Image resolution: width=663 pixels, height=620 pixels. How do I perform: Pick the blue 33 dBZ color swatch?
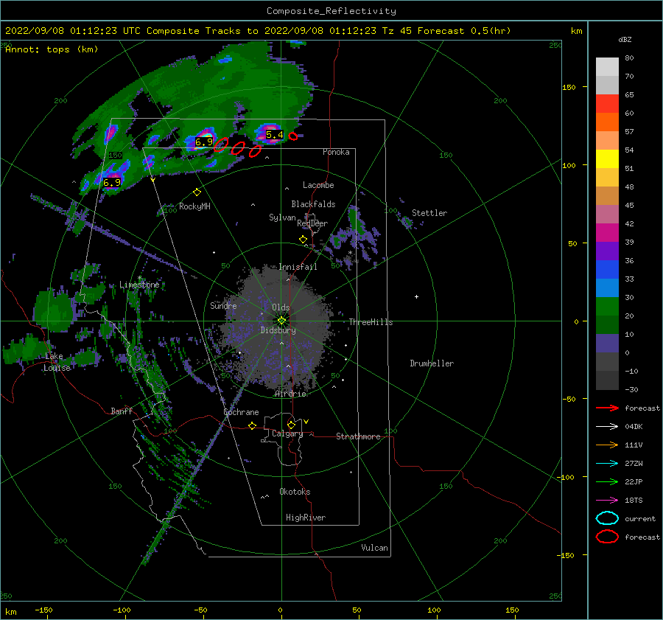(x=607, y=270)
